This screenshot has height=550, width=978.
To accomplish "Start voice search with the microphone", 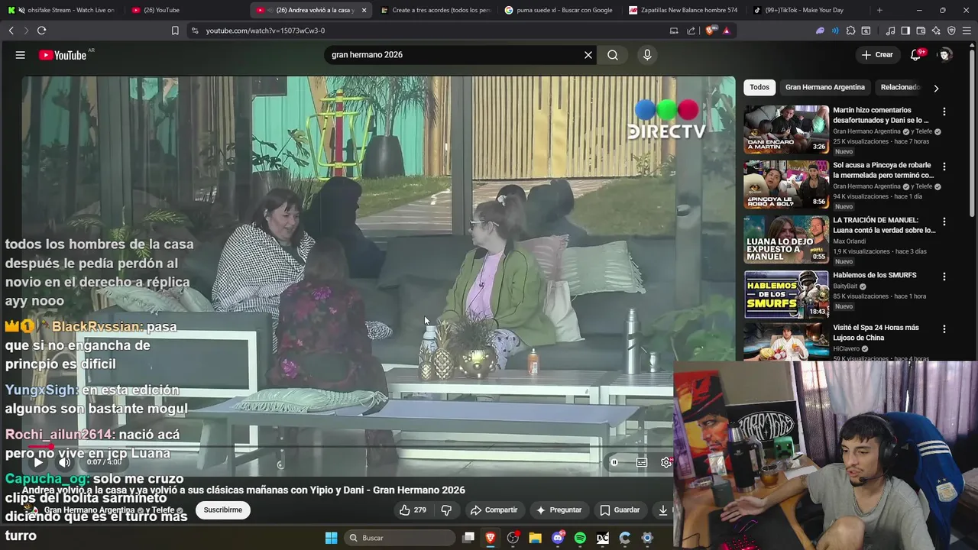I will [x=647, y=55].
